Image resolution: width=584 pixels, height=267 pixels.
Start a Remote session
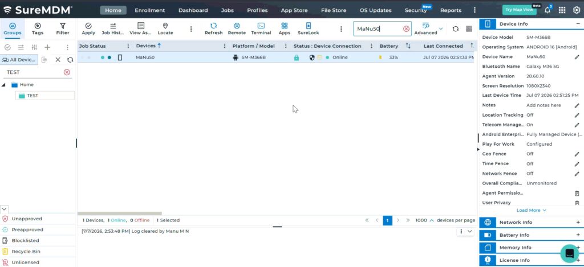click(237, 28)
